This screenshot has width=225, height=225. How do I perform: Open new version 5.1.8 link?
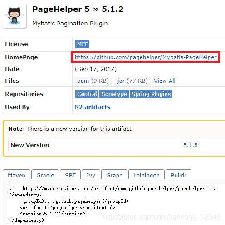point(191,145)
